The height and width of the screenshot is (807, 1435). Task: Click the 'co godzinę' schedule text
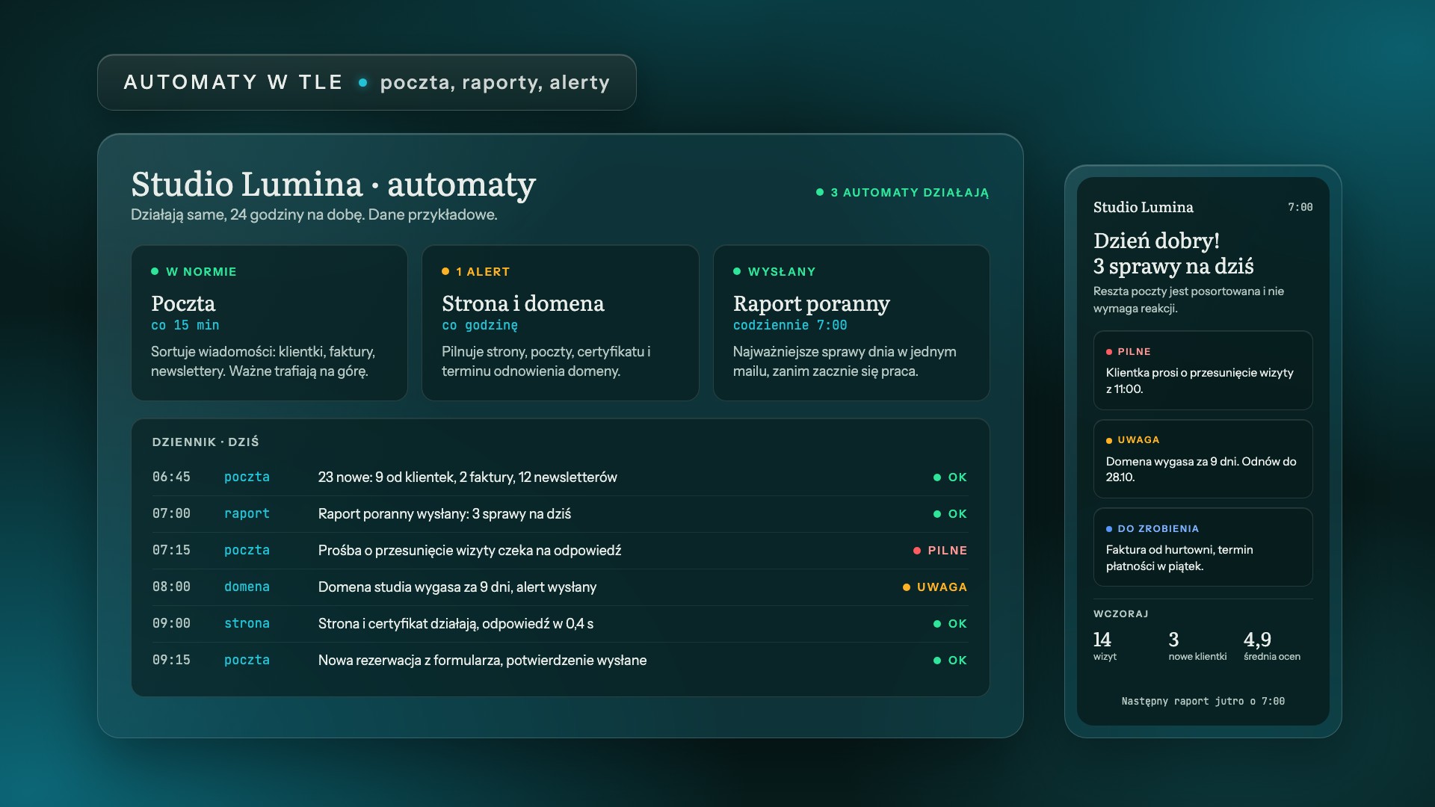coord(480,326)
